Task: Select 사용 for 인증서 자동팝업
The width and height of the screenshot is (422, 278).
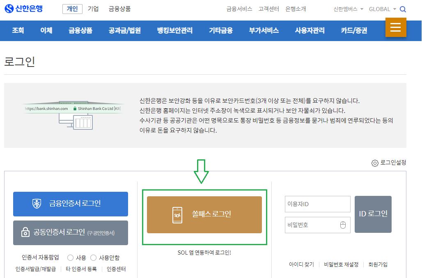Action: 70,257
